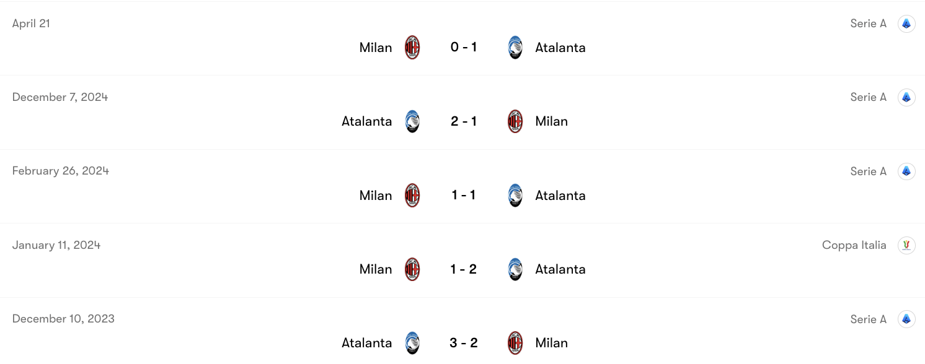Select the date label April 21
Image resolution: width=925 pixels, height=364 pixels.
click(31, 23)
